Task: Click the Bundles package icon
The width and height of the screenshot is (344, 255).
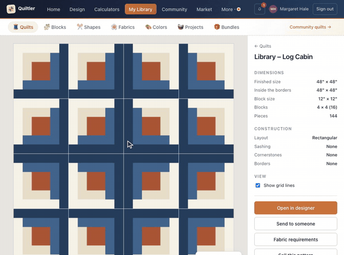Action: [x=217, y=27]
